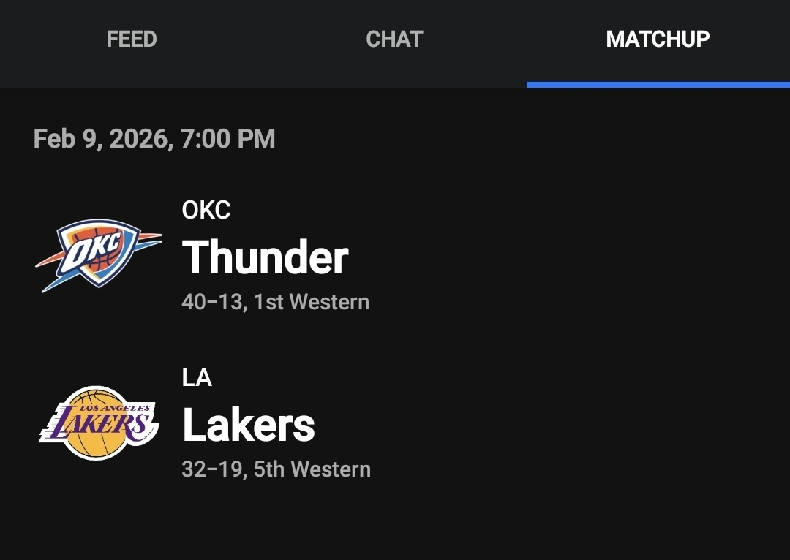790x560 pixels.
Task: Click the 7:00 PM tip-off time
Action: (x=227, y=139)
